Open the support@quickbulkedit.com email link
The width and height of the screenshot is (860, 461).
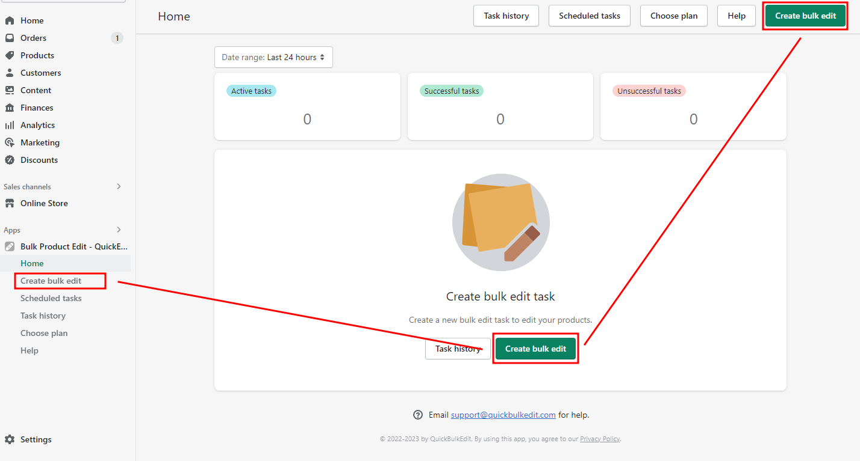coord(503,415)
